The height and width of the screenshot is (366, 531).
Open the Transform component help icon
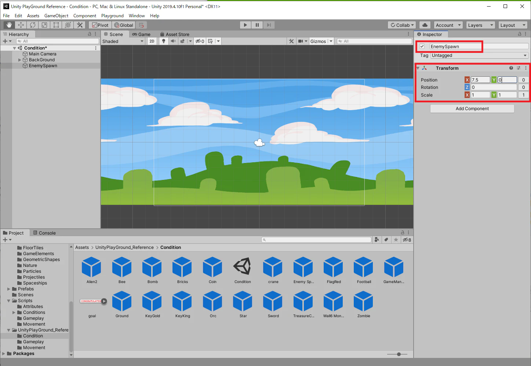pyautogui.click(x=511, y=68)
